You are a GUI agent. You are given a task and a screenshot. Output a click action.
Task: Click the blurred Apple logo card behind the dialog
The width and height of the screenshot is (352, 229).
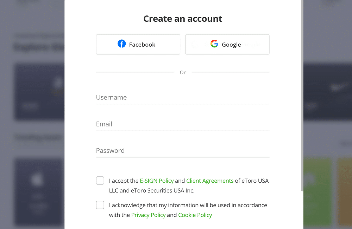39,192
